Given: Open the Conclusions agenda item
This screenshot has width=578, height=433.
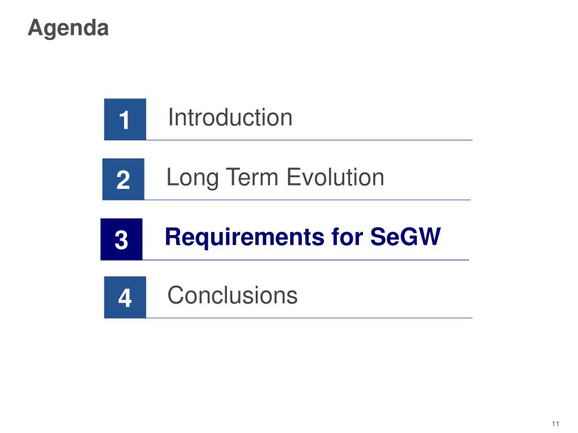Looking at the screenshot, I should (232, 295).
